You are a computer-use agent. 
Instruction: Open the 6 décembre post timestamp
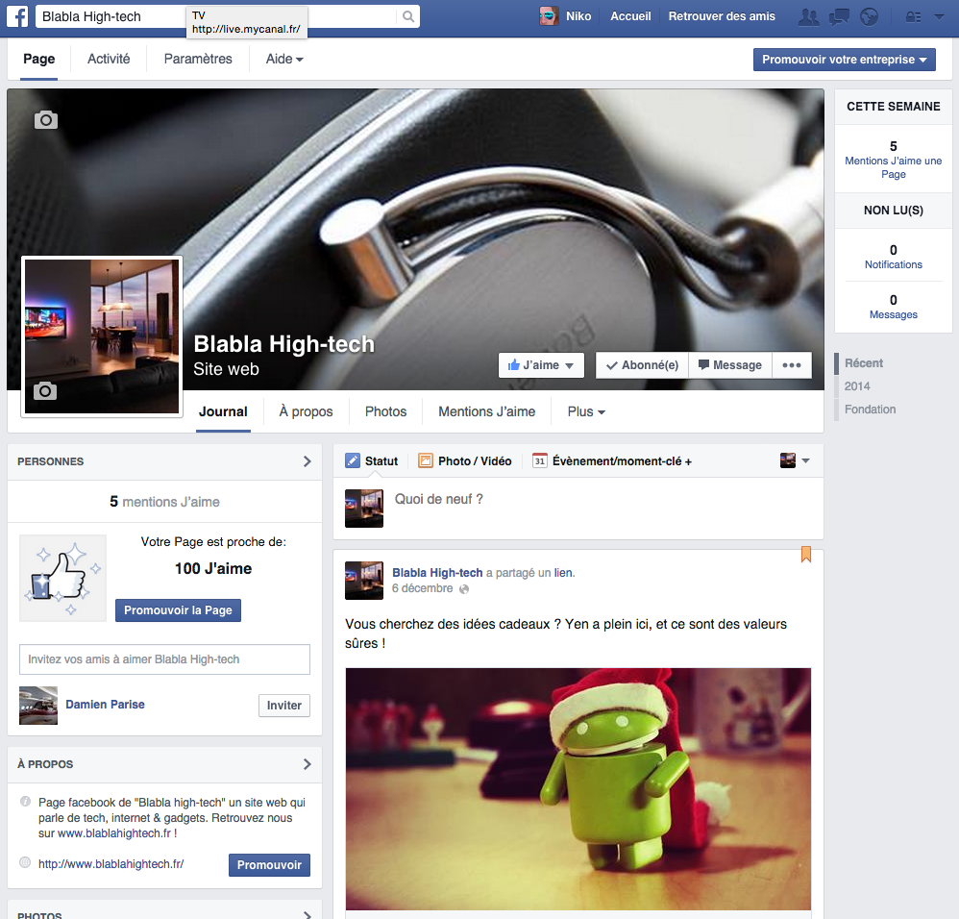click(423, 588)
